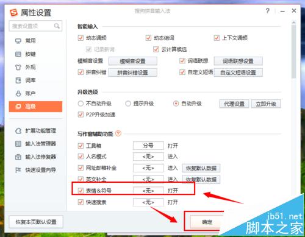Click the 立即升级 button

(266, 104)
